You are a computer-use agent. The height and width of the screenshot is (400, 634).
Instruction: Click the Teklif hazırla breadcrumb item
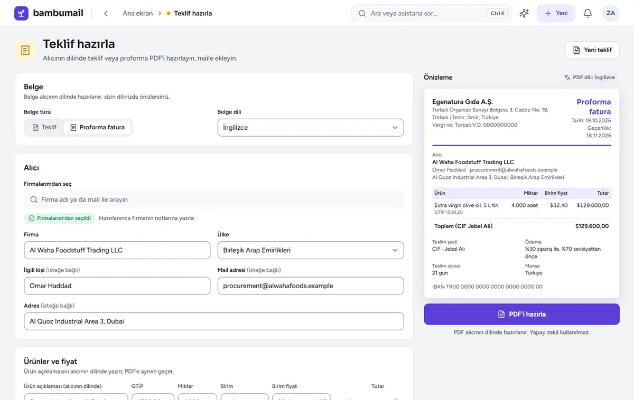pos(193,13)
